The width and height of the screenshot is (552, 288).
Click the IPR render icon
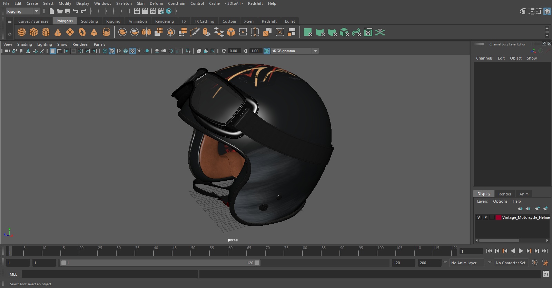point(153,11)
